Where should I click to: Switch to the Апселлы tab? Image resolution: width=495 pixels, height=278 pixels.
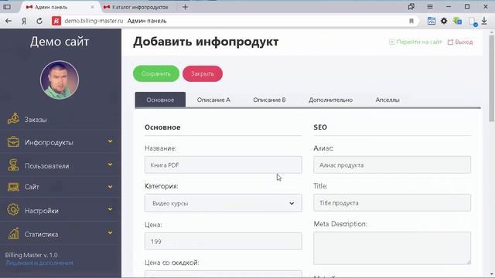[x=387, y=100]
